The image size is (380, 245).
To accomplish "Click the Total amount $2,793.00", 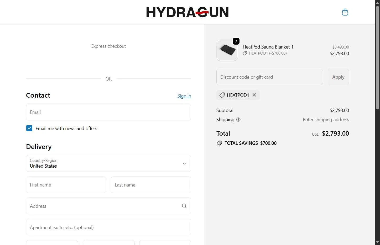I will [x=335, y=133].
